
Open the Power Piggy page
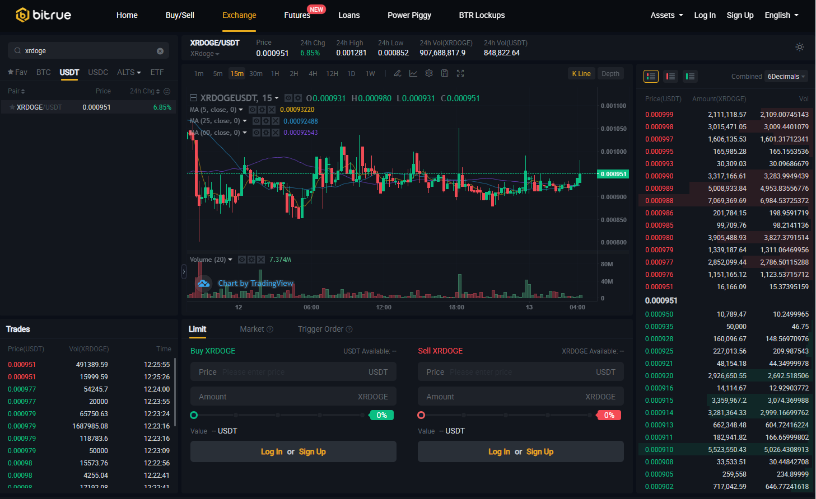(x=409, y=15)
